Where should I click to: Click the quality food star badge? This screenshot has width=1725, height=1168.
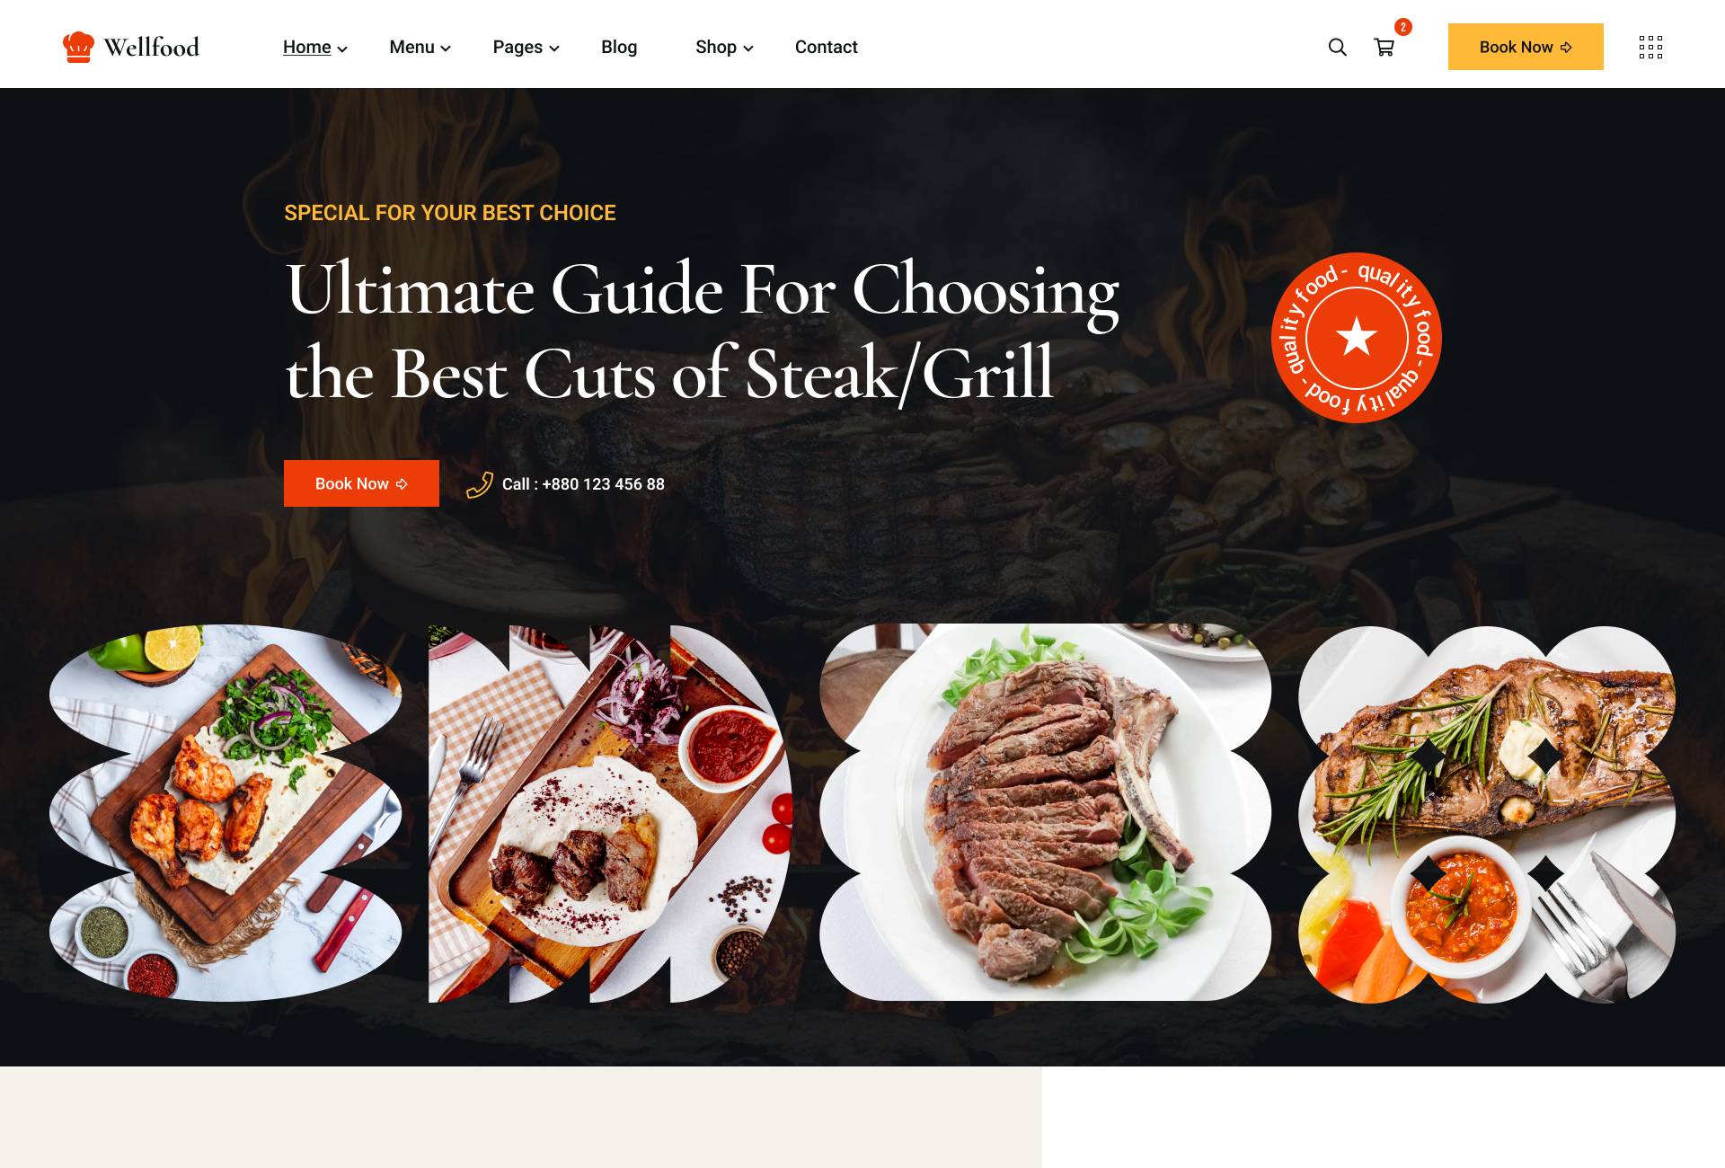(1356, 338)
